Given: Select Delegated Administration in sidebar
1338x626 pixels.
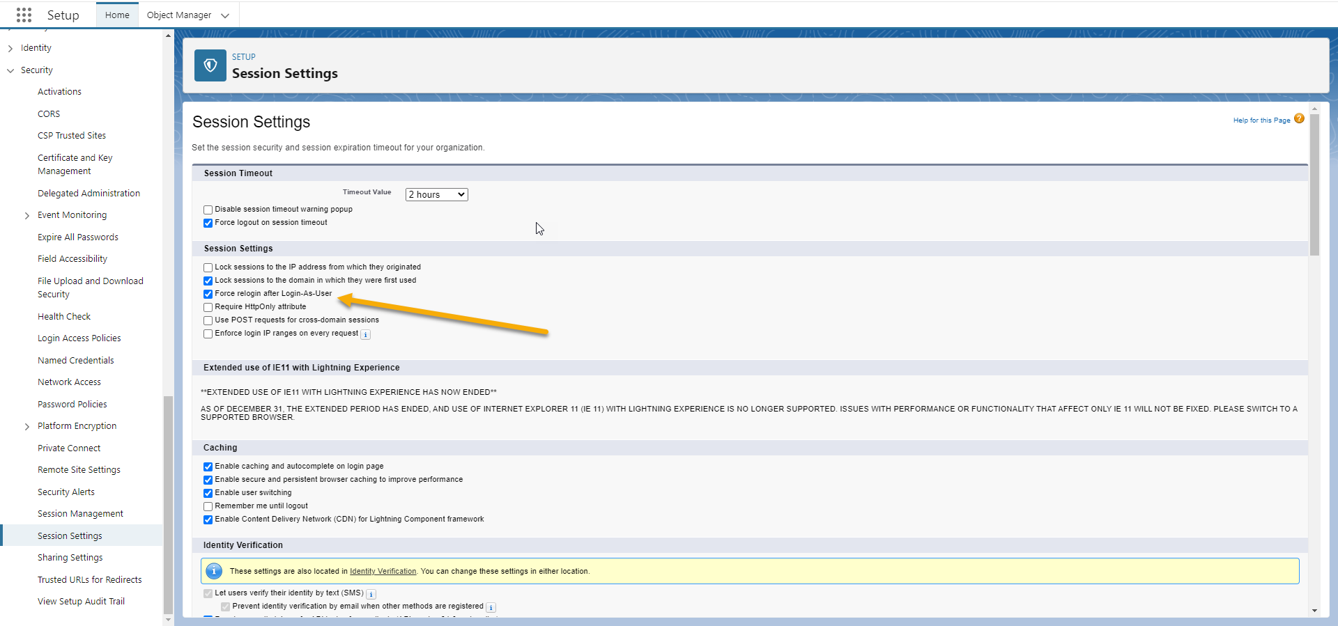Looking at the screenshot, I should pyautogui.click(x=89, y=194).
